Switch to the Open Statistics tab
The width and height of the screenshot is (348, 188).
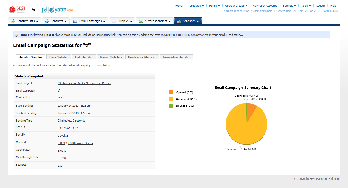[x=59, y=57]
